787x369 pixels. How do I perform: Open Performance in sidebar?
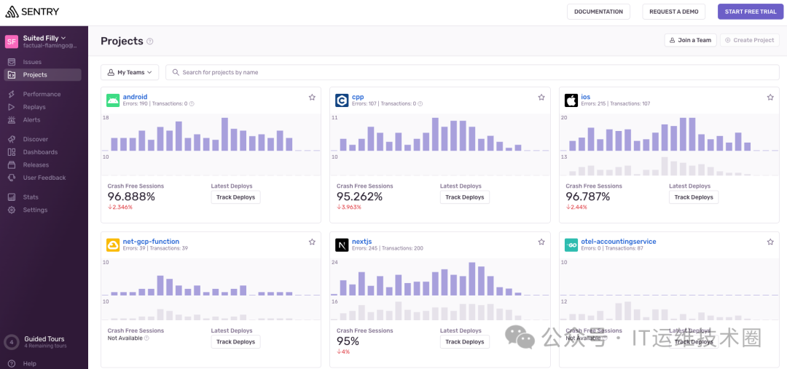click(42, 95)
